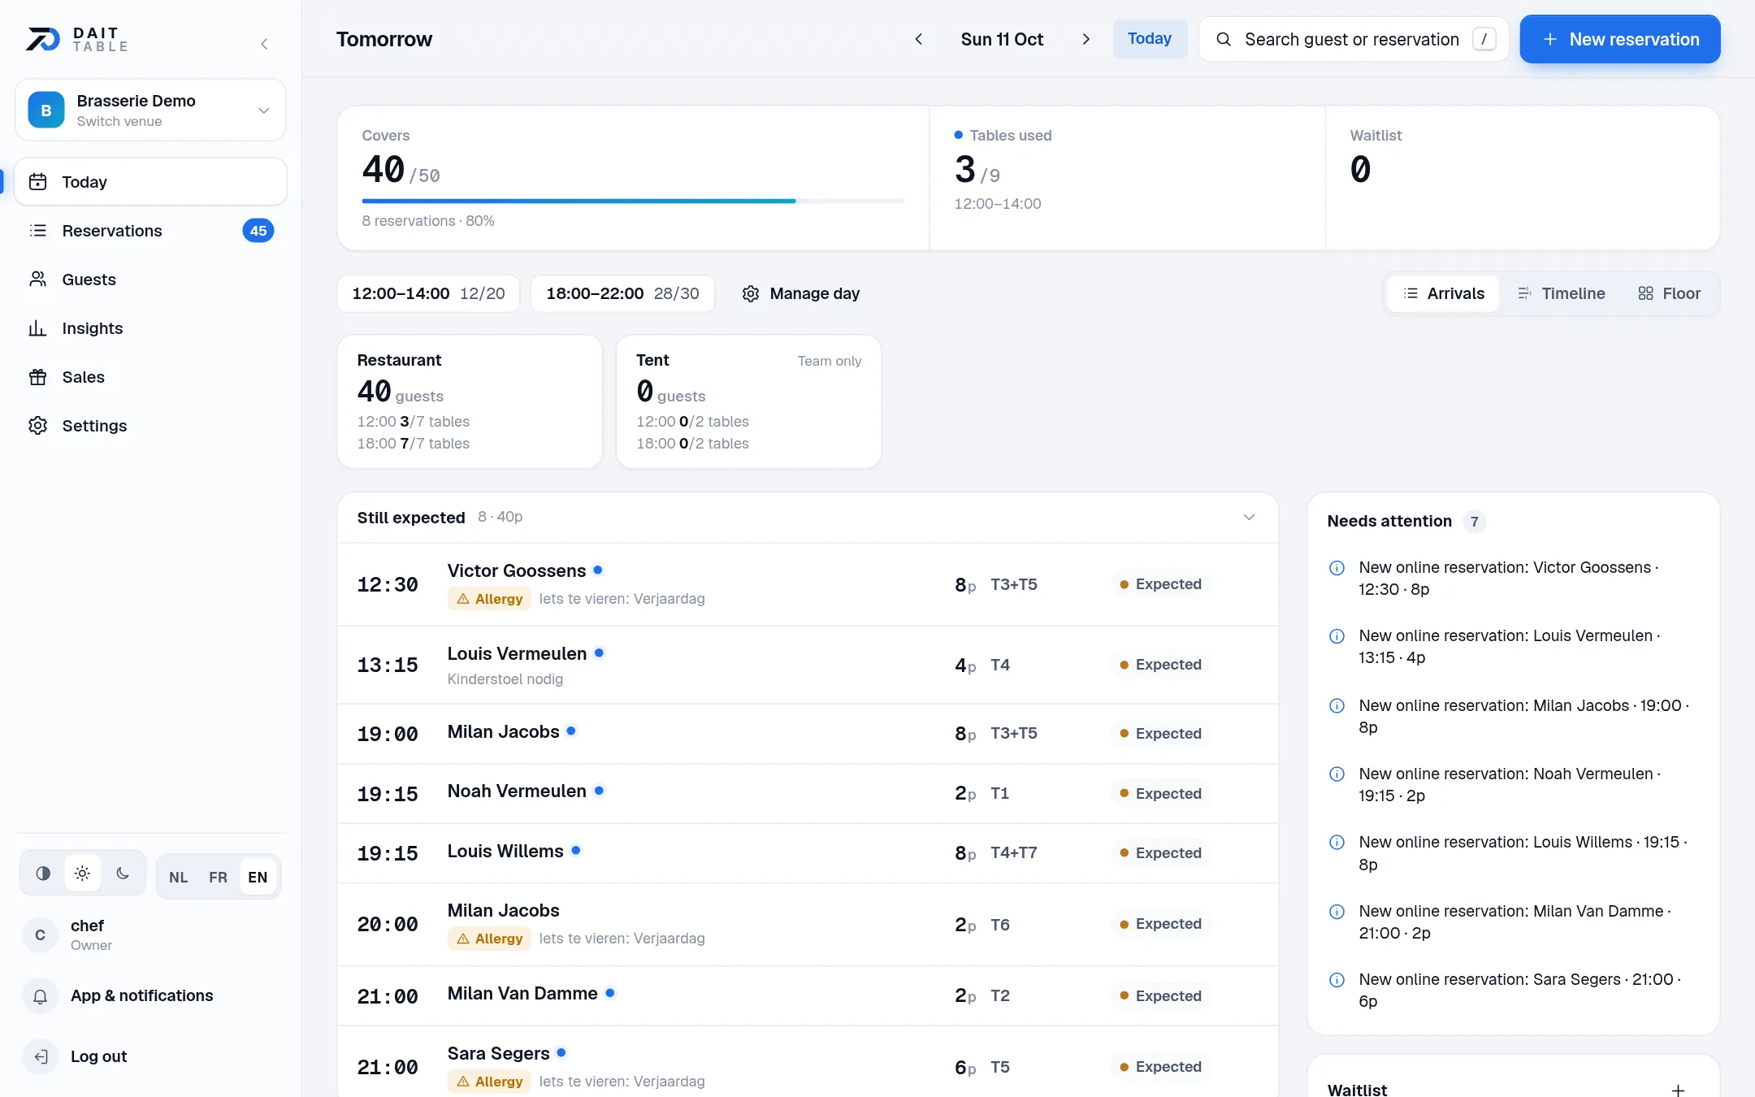
Task: Click the search magnifier icon
Action: point(1224,39)
